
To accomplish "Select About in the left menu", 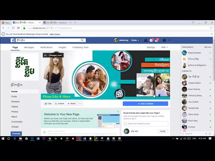I will 14,117.
